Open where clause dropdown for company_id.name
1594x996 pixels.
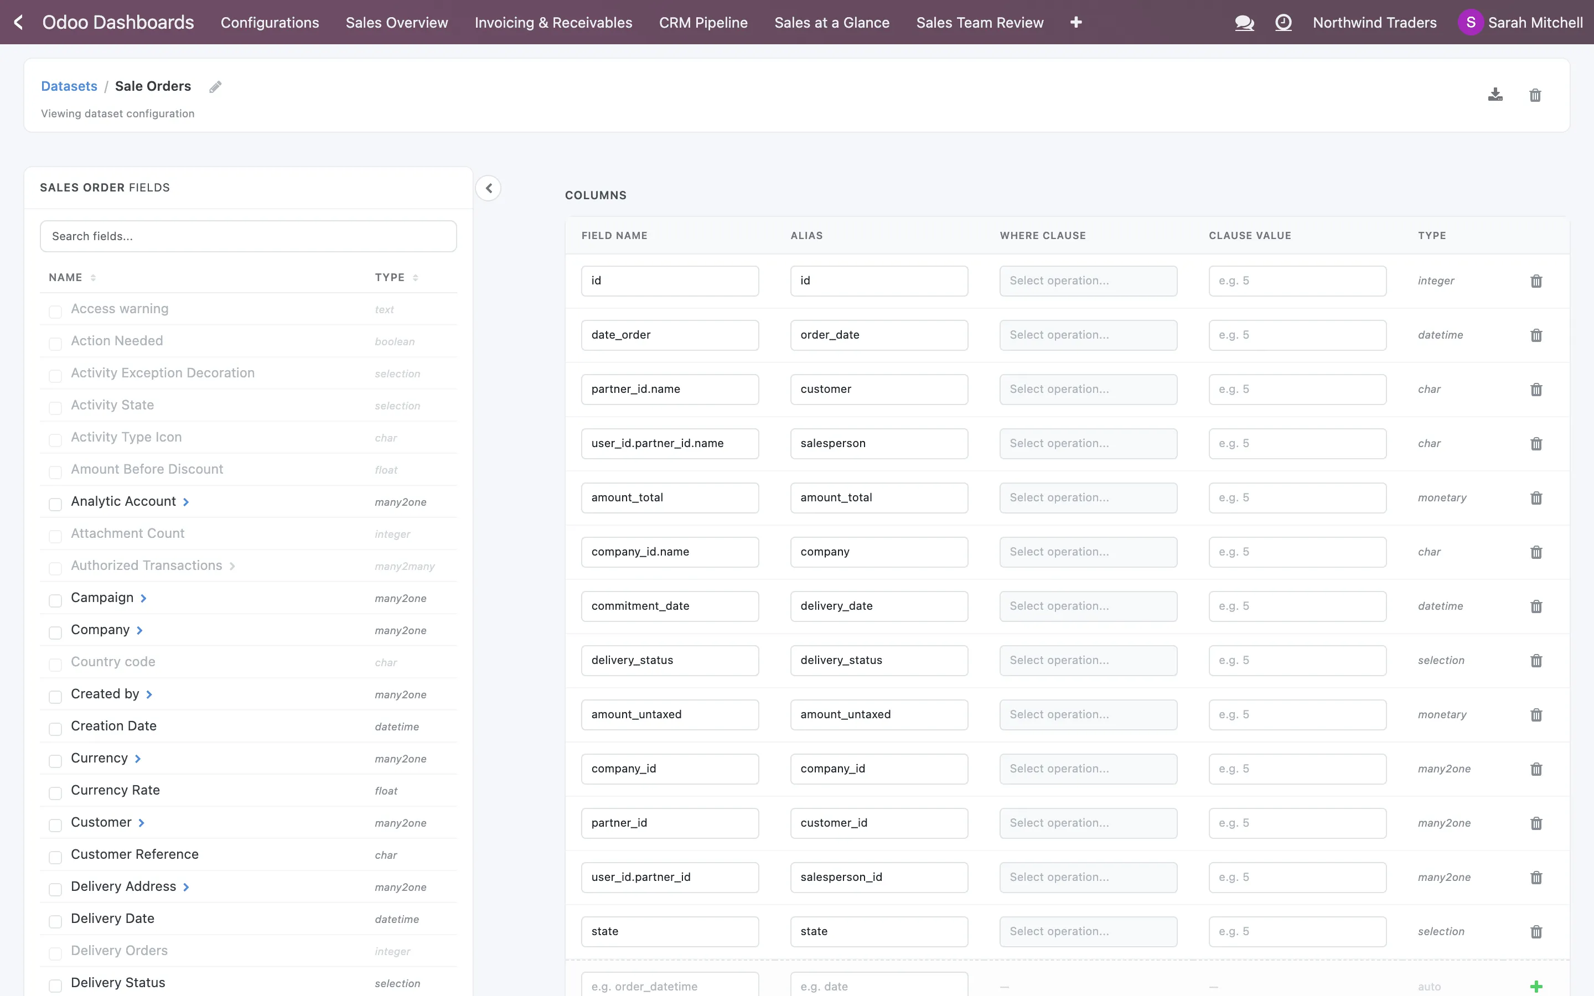click(x=1088, y=552)
